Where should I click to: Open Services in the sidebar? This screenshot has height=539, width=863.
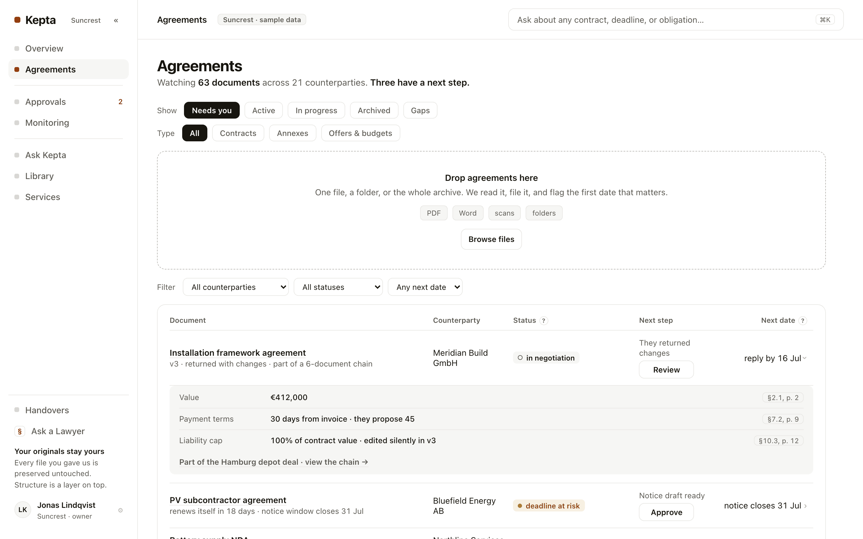point(68,197)
